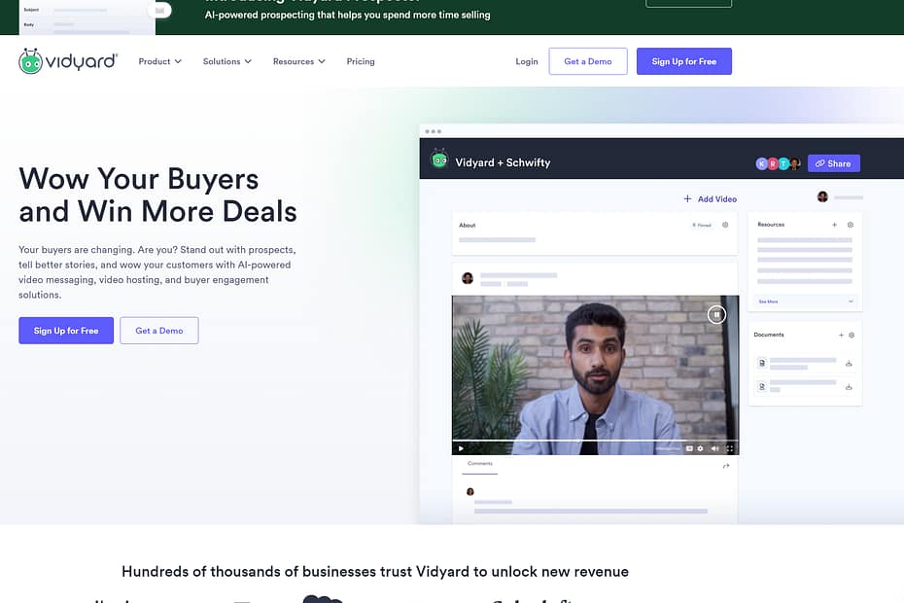Download the first document in Documents panel
Screen dimensions: 904x603
click(x=850, y=364)
